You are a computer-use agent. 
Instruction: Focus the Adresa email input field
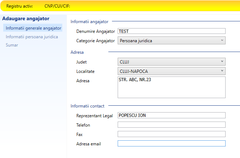(171, 143)
